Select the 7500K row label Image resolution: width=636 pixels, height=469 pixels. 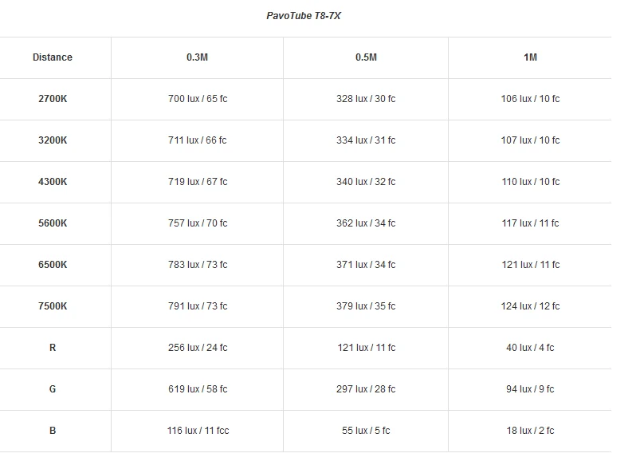coord(53,305)
